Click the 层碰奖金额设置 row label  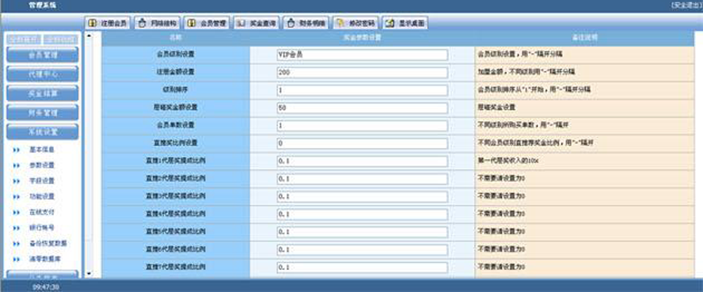(176, 107)
